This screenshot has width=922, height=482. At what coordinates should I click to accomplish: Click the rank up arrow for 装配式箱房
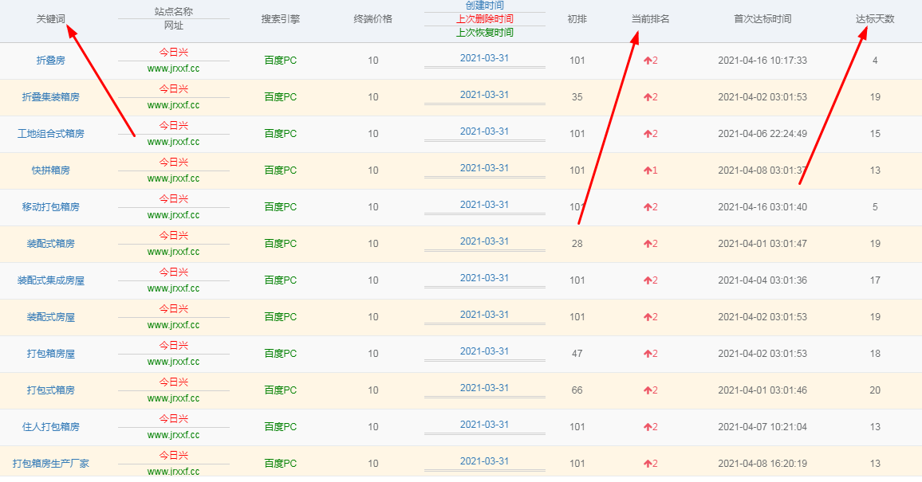tap(648, 244)
